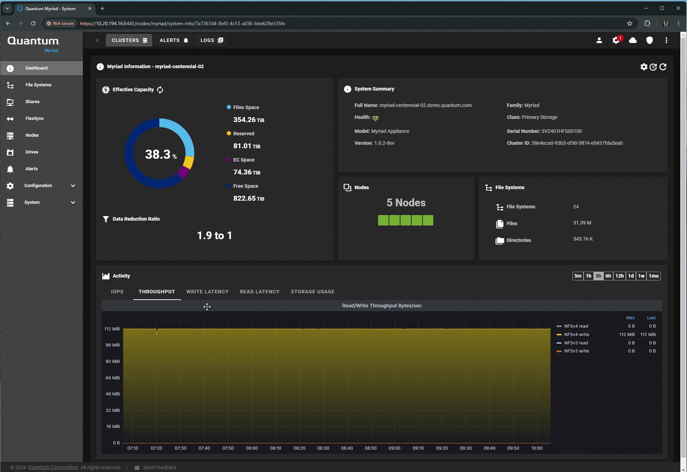Open the CLUSTERS tab in the top bar
687x472 pixels.
[129, 40]
